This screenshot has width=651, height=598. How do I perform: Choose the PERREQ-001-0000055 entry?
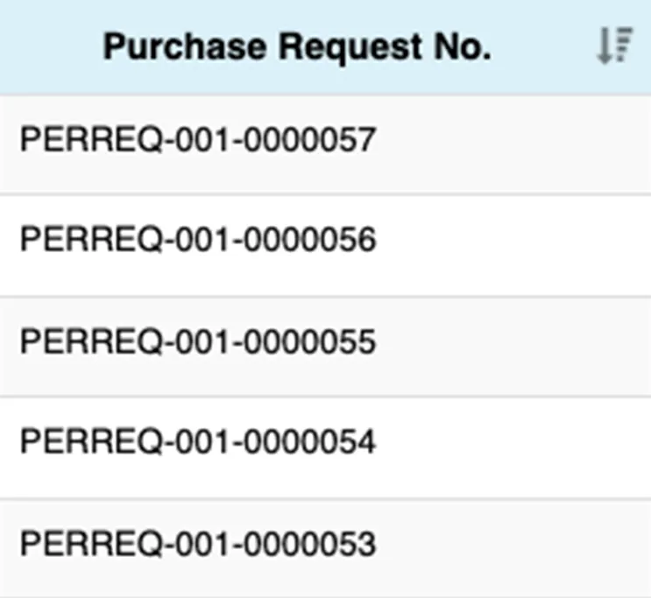pyautogui.click(x=198, y=341)
